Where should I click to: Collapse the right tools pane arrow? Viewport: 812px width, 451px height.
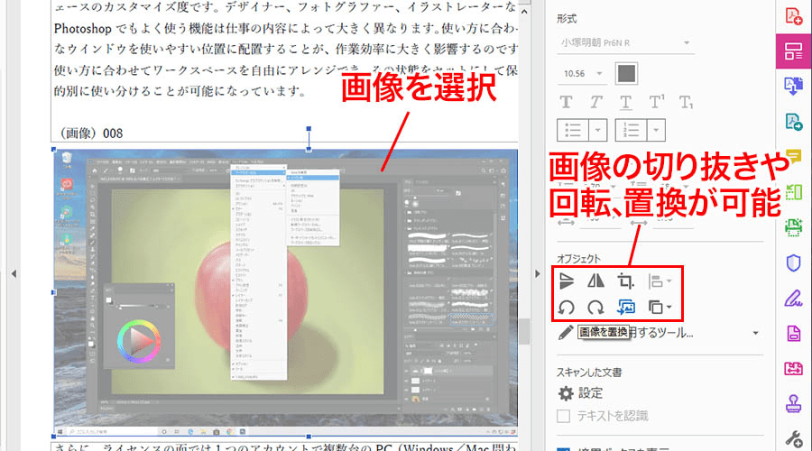pyautogui.click(x=537, y=273)
